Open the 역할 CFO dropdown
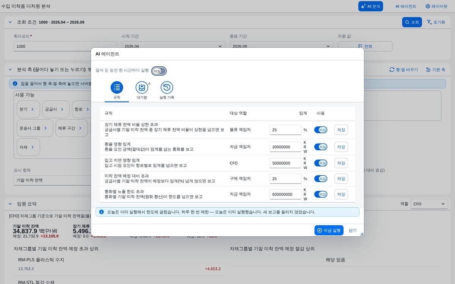The width and height of the screenshot is (455, 284). pos(429,204)
